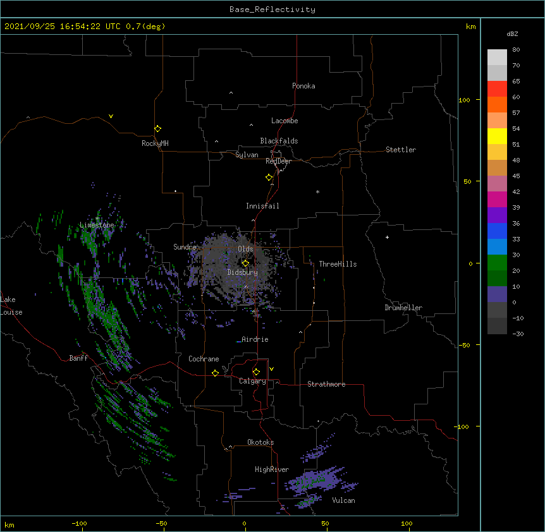Click the HighRiver city label
The height and width of the screenshot is (532, 545).
click(x=272, y=469)
